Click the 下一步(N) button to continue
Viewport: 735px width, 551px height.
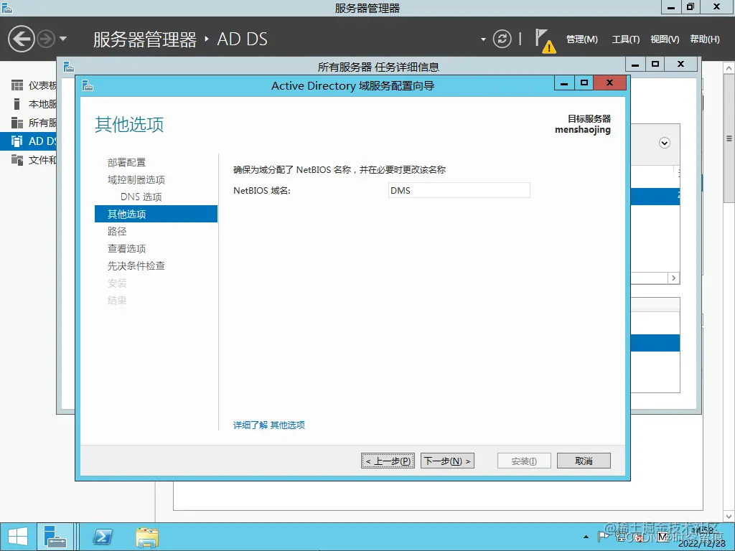pyautogui.click(x=447, y=461)
